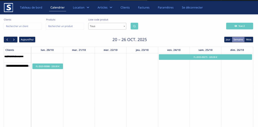
Task: Switch to Semaine view
Action: 238,39
